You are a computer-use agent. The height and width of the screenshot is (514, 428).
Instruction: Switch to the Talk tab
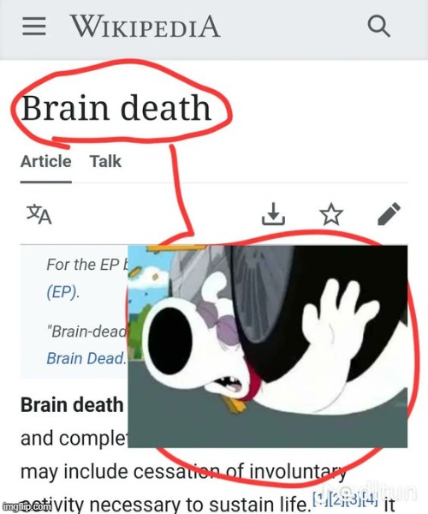[x=105, y=161]
